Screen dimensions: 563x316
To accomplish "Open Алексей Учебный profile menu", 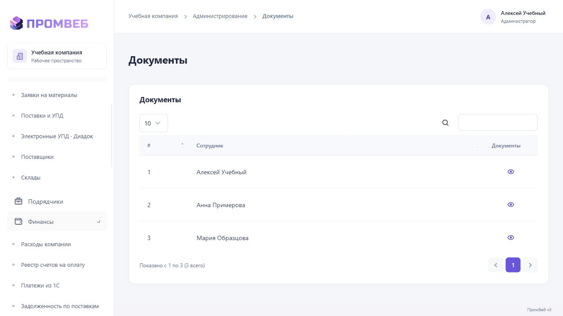I will click(x=513, y=17).
